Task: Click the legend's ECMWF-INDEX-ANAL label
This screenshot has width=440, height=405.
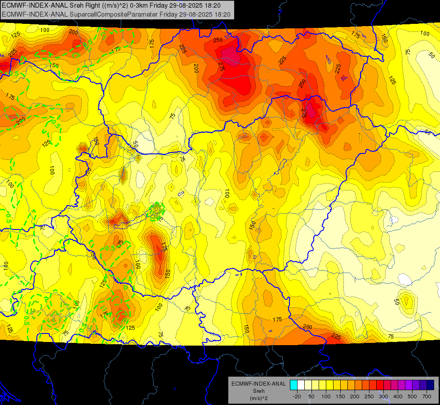Action: coord(259,384)
